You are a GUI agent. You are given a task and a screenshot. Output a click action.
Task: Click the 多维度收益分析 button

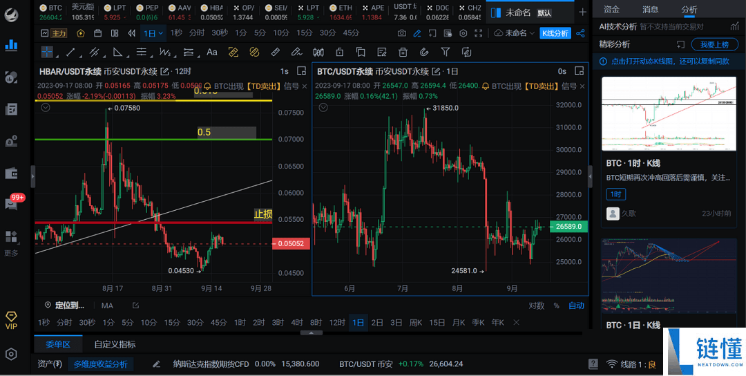point(100,364)
